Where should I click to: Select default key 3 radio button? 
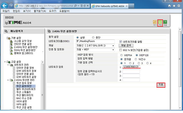(139, 63)
